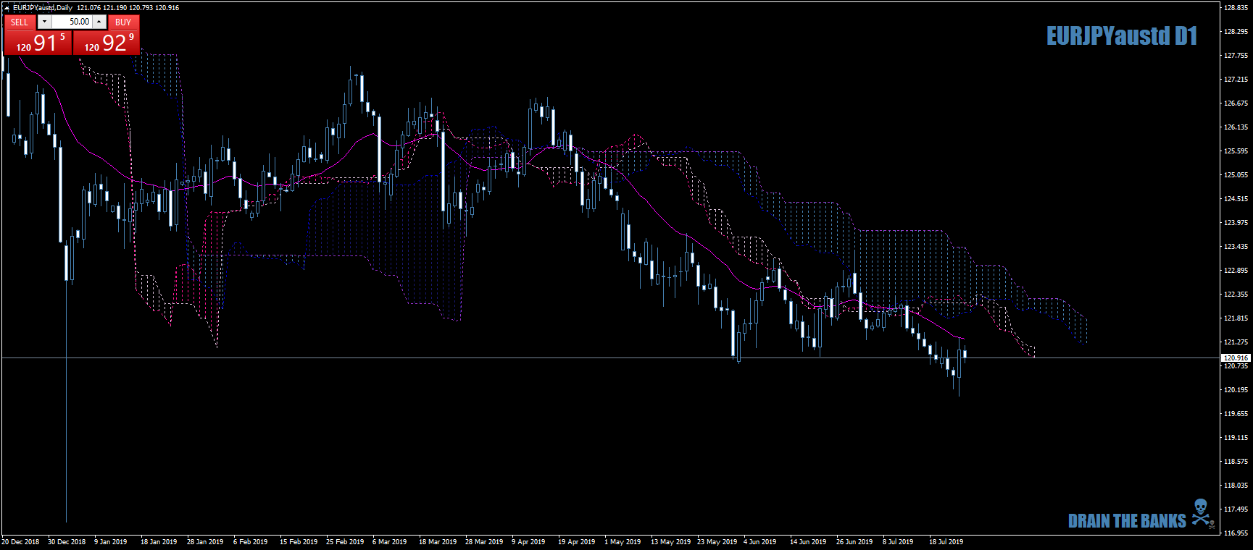1253x550 pixels.
Task: Click the 18 Mar 2019 date label
Action: (438, 541)
